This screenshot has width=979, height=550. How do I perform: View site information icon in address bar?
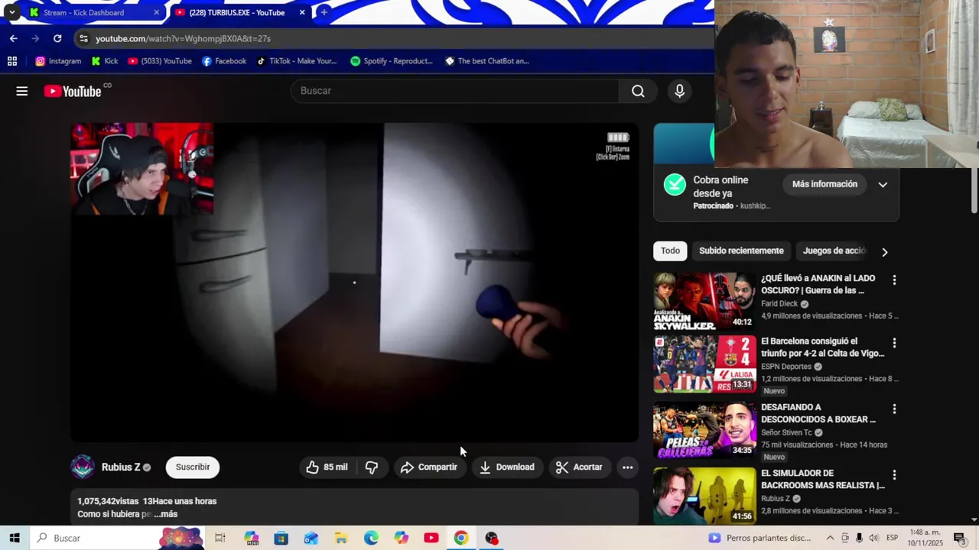click(x=83, y=38)
